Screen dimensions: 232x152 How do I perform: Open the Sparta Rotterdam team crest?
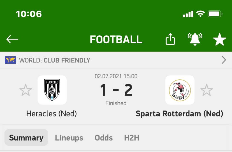click(180, 90)
